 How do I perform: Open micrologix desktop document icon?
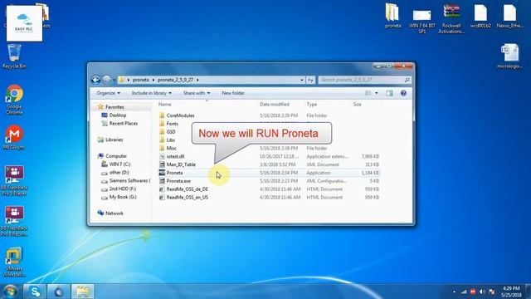point(509,56)
